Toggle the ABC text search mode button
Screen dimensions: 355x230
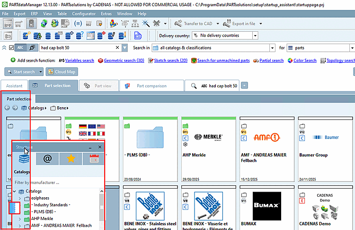point(20,47)
